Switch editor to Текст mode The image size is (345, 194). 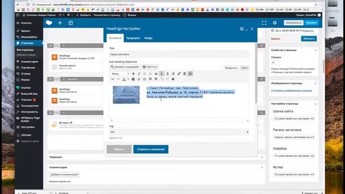[x=244, y=68]
